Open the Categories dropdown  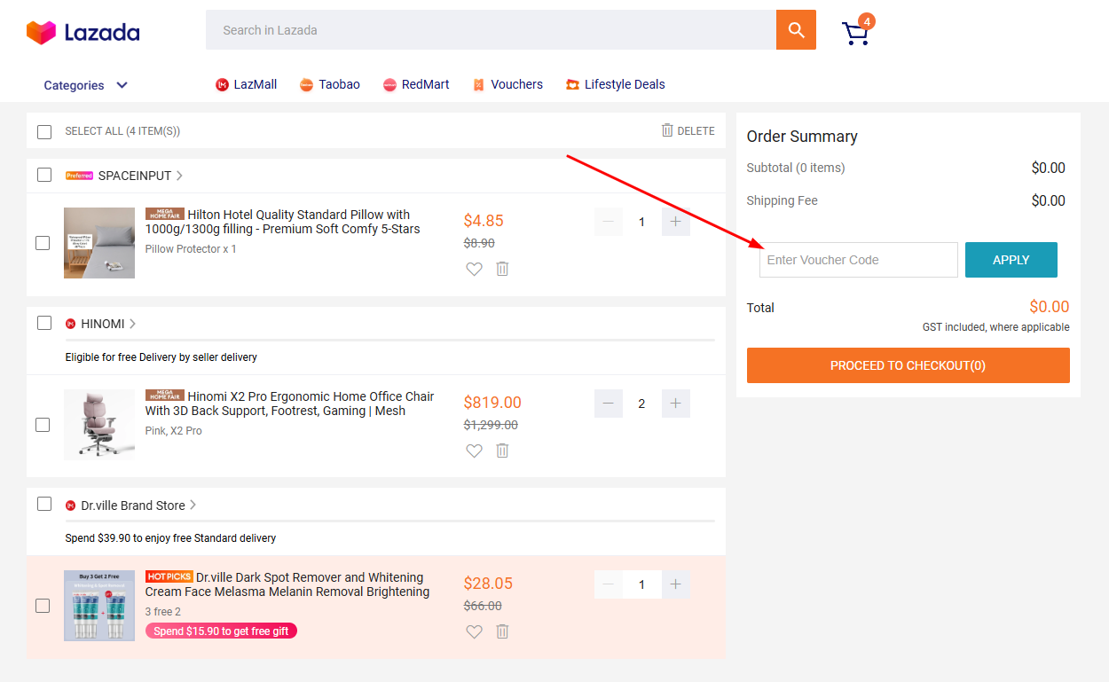click(x=84, y=84)
